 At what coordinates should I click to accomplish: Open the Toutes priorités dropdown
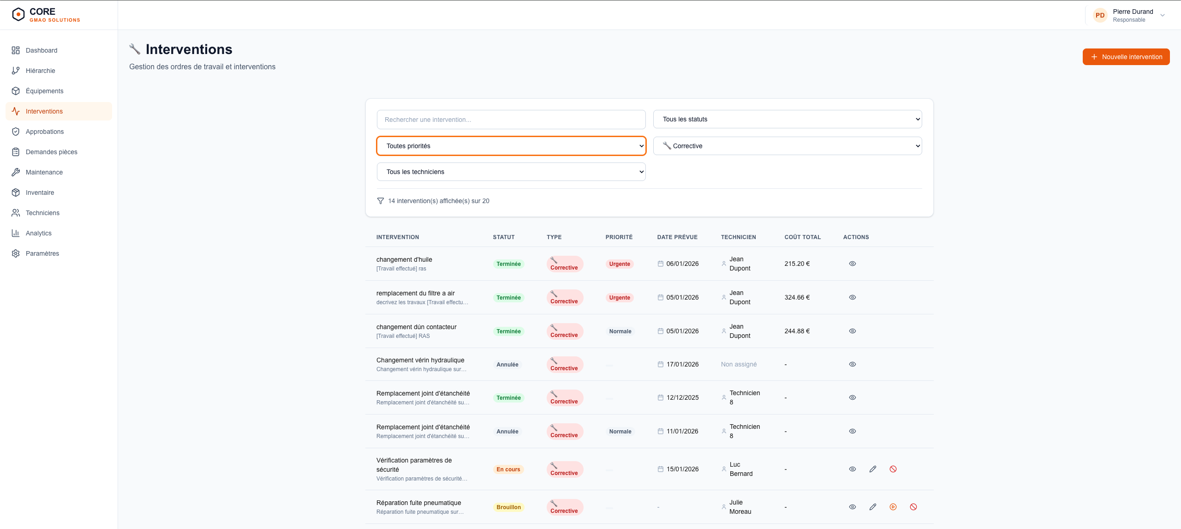click(x=511, y=146)
